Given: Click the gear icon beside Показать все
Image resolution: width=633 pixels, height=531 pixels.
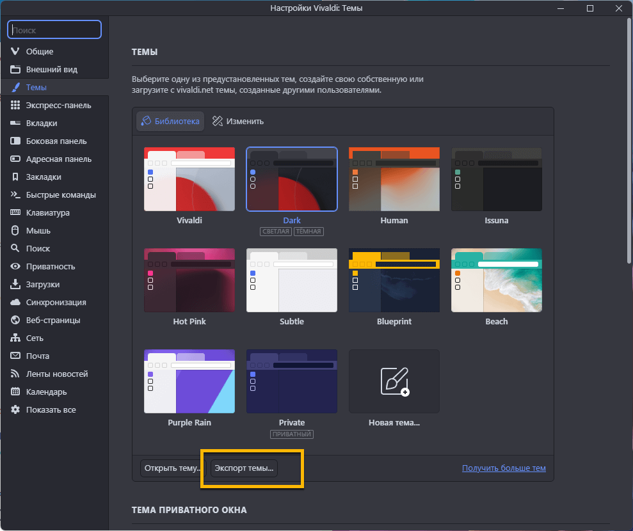Looking at the screenshot, I should pyautogui.click(x=15, y=409).
